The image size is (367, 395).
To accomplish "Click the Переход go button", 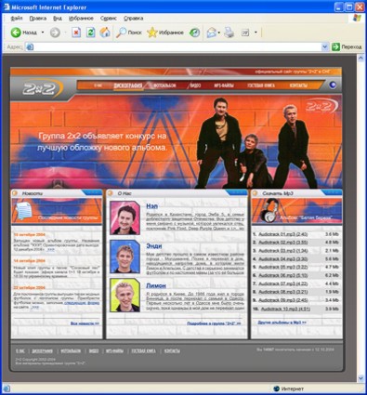I will (x=347, y=46).
